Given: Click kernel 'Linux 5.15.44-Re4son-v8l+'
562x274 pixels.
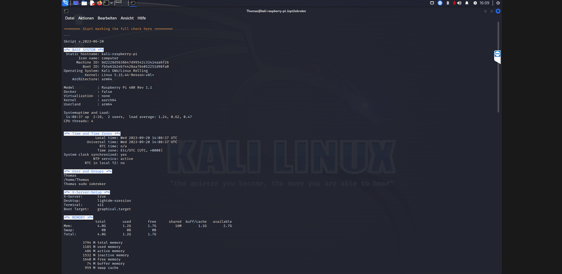Looking at the screenshot, I should (x=128, y=75).
